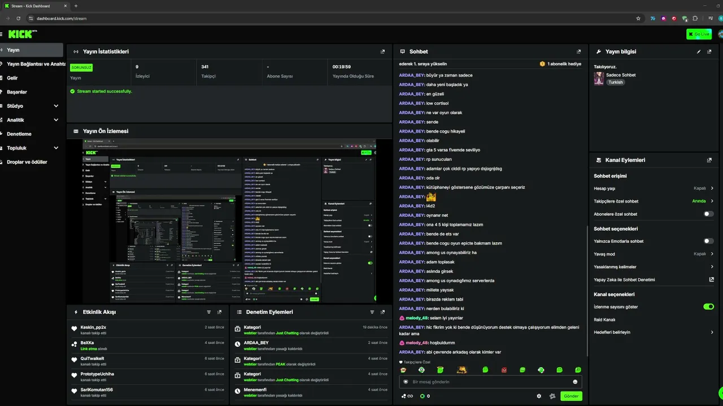723x406 pixels.
Task: Filter the Denetim Eylemleri list
Action: click(372, 312)
